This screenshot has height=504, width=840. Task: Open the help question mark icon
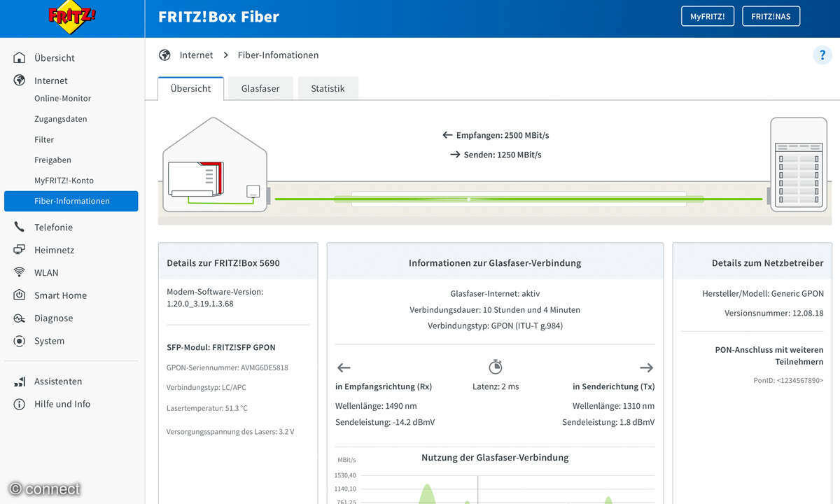pyautogui.click(x=822, y=55)
